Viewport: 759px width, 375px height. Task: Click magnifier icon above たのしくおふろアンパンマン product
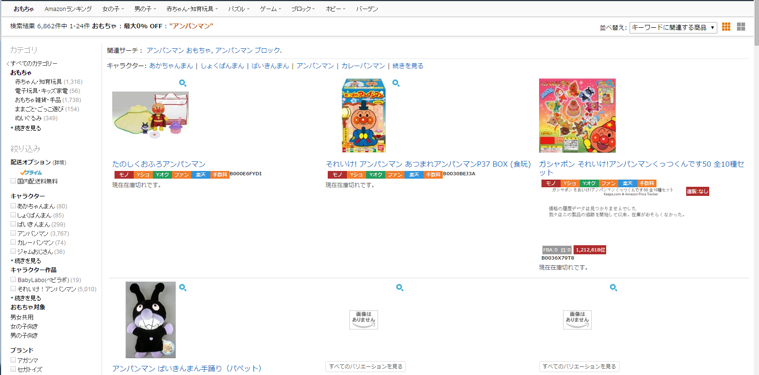tap(183, 83)
